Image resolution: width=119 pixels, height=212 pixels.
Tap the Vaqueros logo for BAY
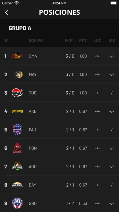coord(17,185)
